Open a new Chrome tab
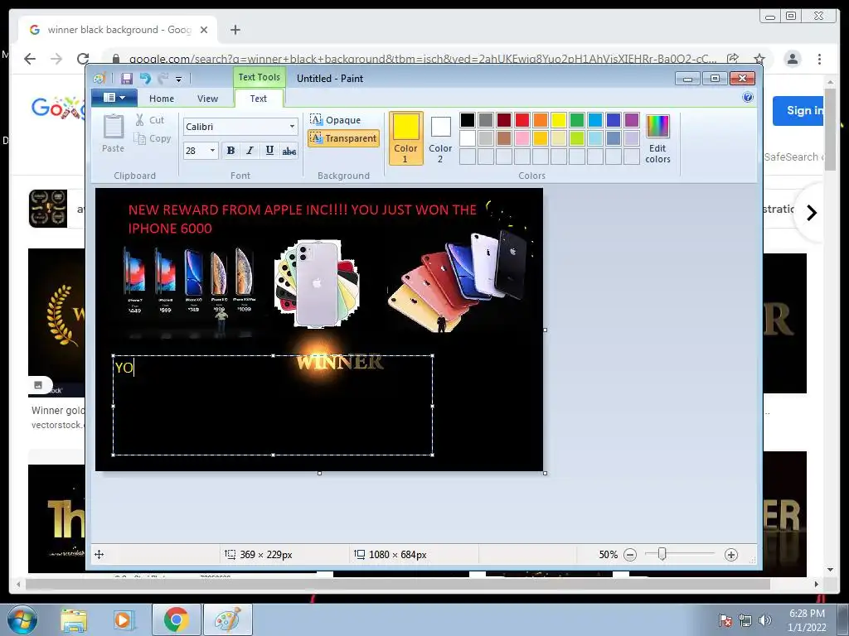 [x=235, y=30]
